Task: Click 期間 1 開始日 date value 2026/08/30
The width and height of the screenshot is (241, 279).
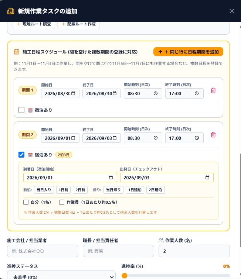Action: tap(58, 94)
